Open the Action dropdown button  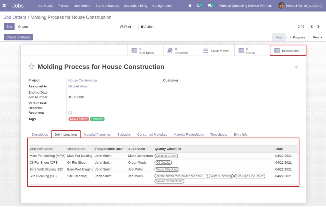pyautogui.click(x=147, y=27)
